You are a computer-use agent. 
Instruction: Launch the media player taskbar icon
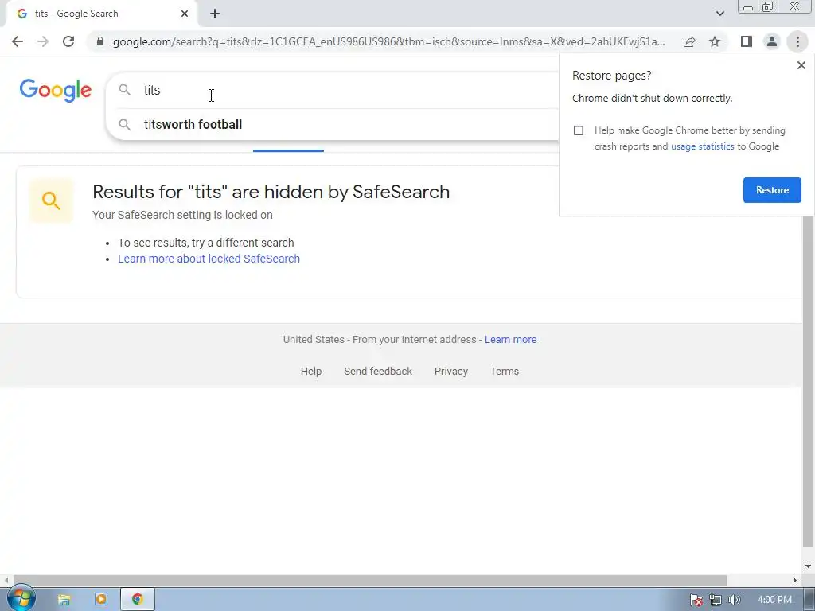(x=101, y=600)
